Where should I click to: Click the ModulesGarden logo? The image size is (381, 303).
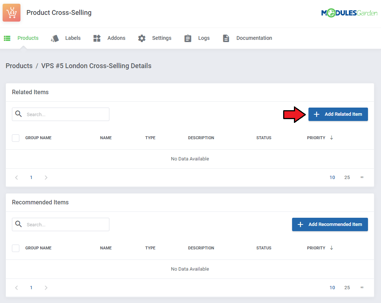(349, 13)
